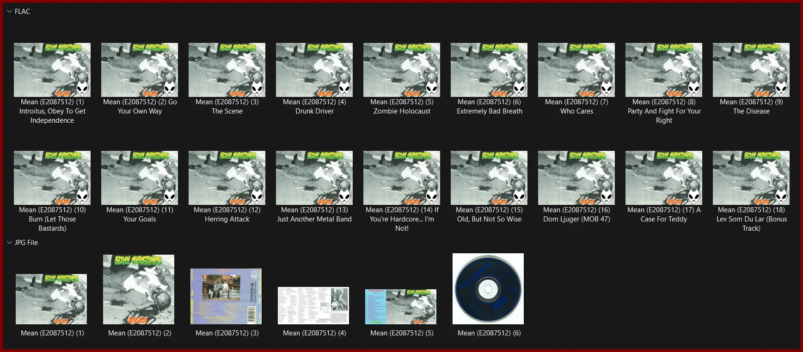Image resolution: width=803 pixels, height=352 pixels.
Task: Select JPG back cover thumbnail Mean (E2087512) (3)
Action: click(x=226, y=296)
